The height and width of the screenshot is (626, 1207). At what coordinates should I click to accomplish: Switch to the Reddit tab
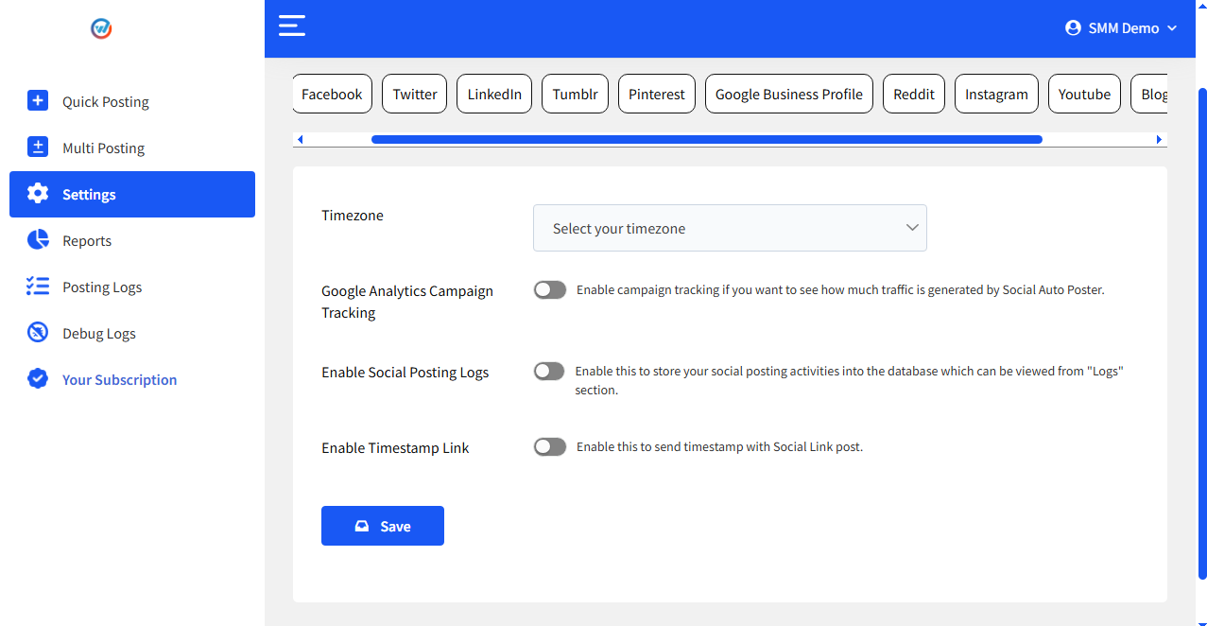point(914,94)
